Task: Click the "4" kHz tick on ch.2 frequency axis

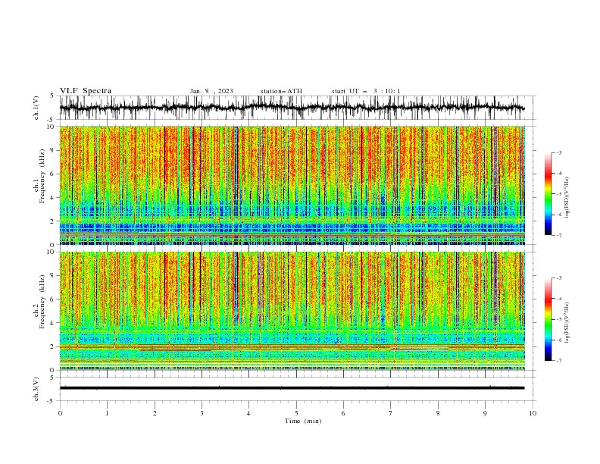Action: pos(52,323)
